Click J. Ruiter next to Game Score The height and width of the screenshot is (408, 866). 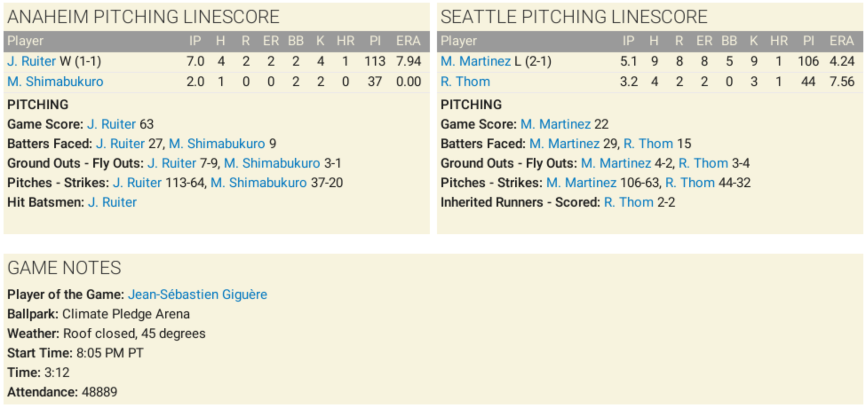(111, 124)
